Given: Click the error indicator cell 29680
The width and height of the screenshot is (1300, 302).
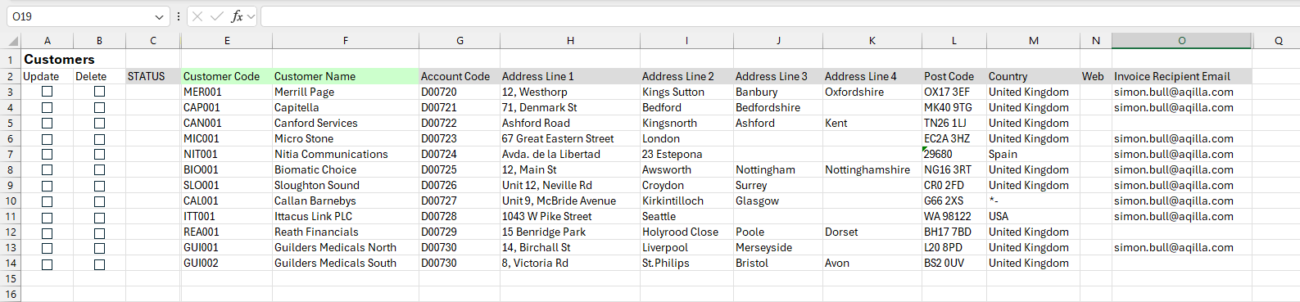Looking at the screenshot, I should click(x=954, y=154).
